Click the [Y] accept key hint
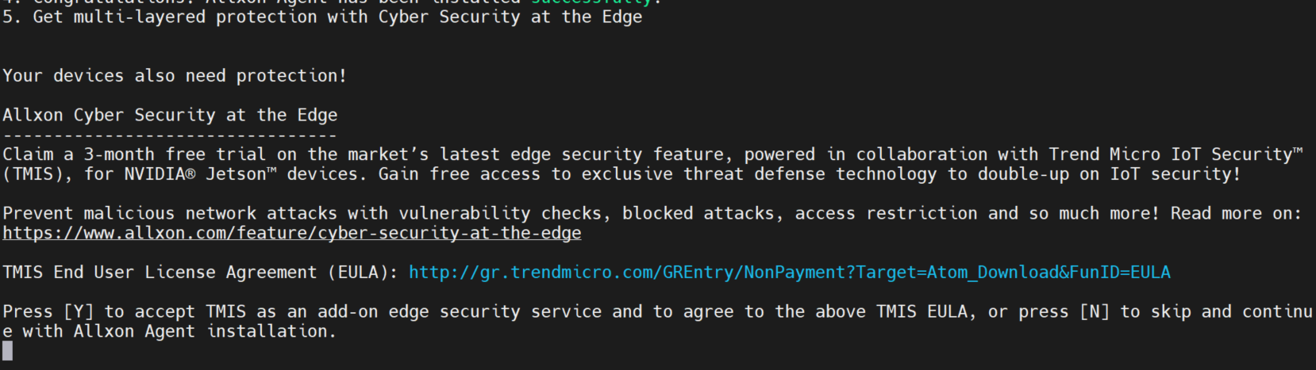Image resolution: width=1316 pixels, height=370 pixels. tap(79, 312)
